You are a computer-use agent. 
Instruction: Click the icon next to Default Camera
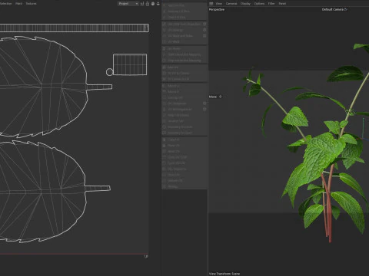point(345,9)
